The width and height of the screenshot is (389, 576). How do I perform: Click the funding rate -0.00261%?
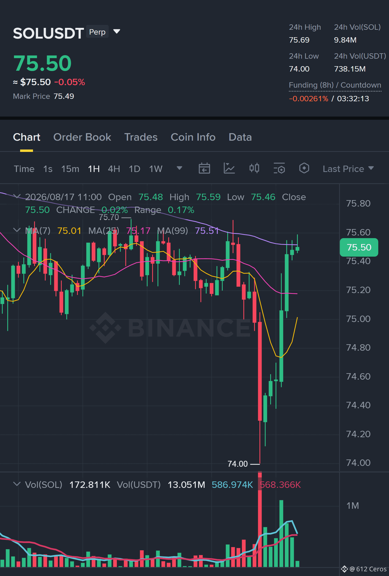(309, 99)
